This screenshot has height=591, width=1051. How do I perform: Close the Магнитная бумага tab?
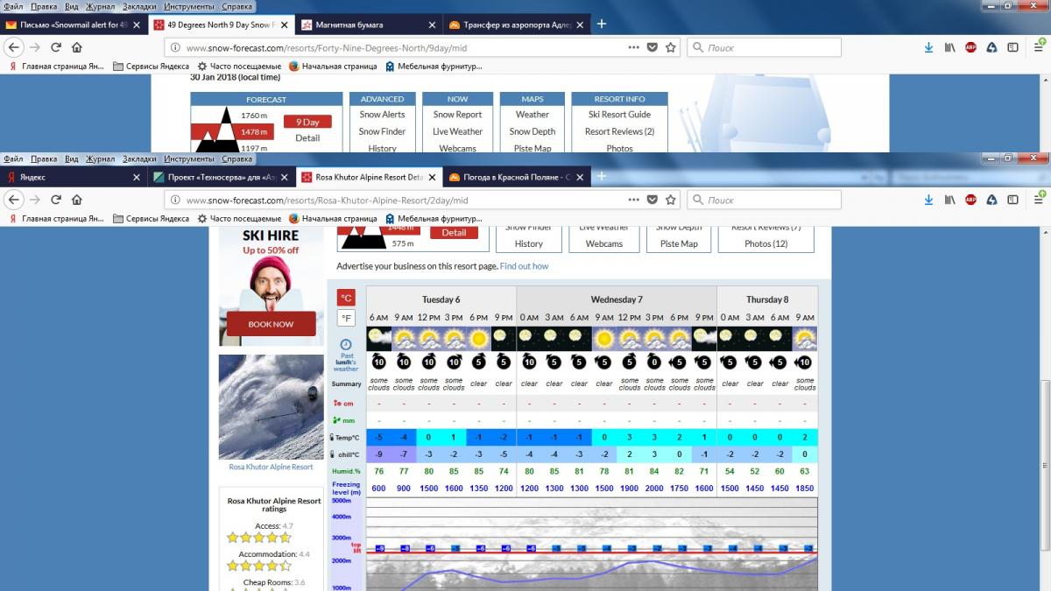click(x=432, y=25)
